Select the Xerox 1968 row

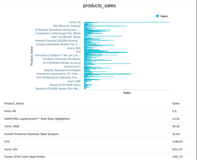click(x=98, y=126)
